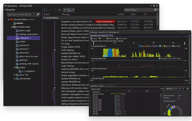Select the netcore2.1 branch
Image resolution: width=192 pixels, height=121 pixels.
24,49
